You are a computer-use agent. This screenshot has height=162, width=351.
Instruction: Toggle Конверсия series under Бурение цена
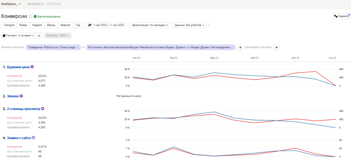point(14,76)
